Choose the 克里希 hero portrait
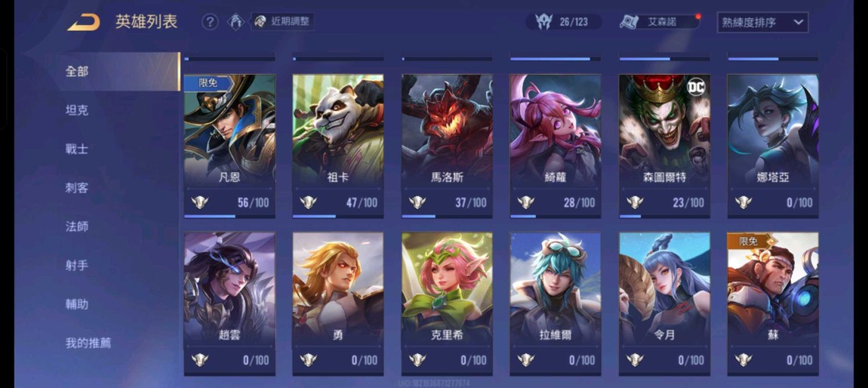 pyautogui.click(x=447, y=288)
